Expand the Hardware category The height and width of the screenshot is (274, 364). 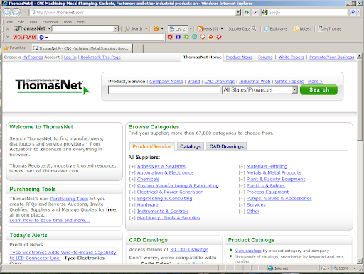pyautogui.click(x=132, y=204)
